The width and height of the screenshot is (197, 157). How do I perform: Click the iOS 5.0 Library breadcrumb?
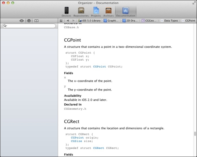[x=90, y=20]
